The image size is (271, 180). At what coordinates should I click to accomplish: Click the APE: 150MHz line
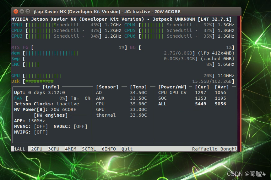pos(30,121)
